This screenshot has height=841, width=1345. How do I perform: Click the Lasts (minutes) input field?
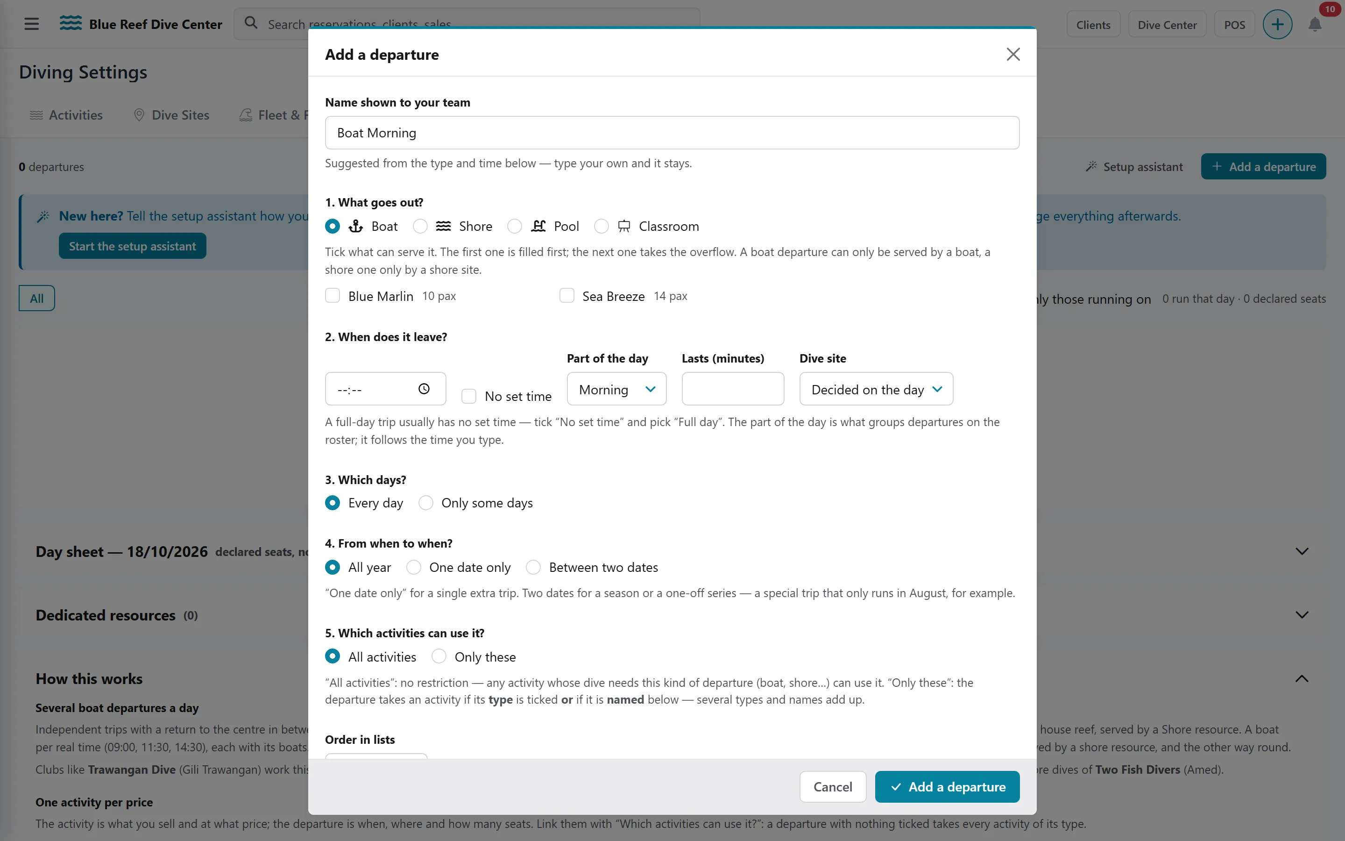[733, 389]
